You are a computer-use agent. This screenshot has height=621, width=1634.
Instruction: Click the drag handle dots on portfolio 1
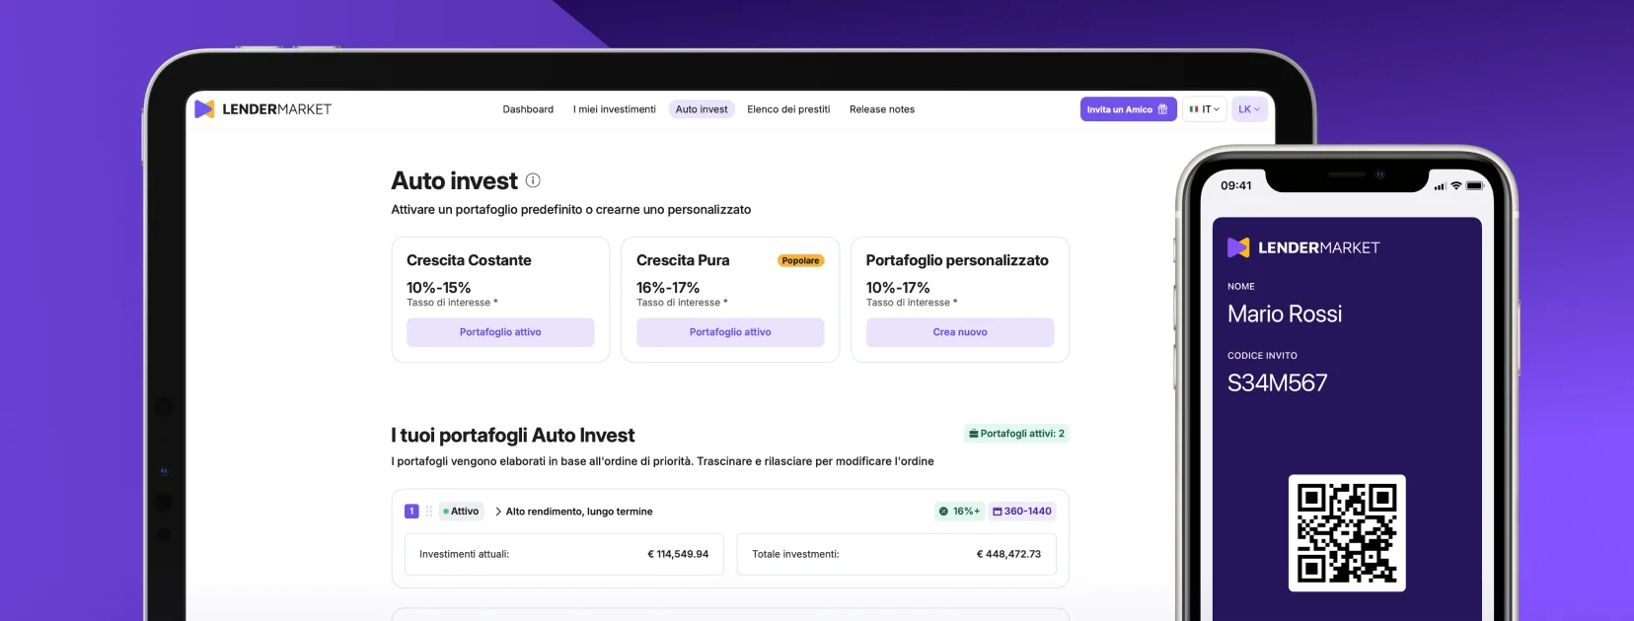click(429, 512)
